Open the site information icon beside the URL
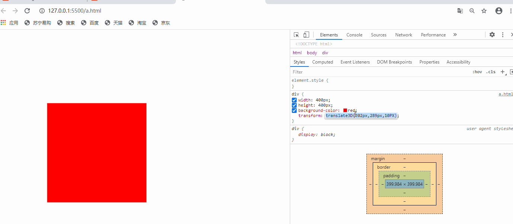Screen dimensions: 513x224 click(x=42, y=11)
